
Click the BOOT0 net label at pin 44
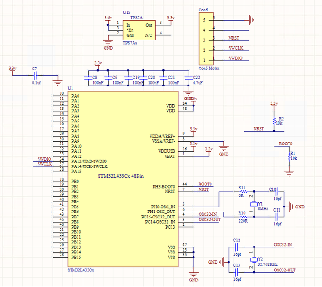[x=205, y=184]
